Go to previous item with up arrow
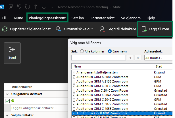The height and width of the screenshot is (118, 175). (x=36, y=7)
